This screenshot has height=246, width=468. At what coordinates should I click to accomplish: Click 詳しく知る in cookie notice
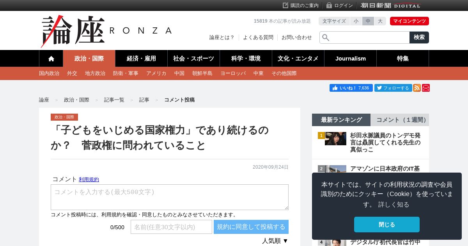(394, 205)
